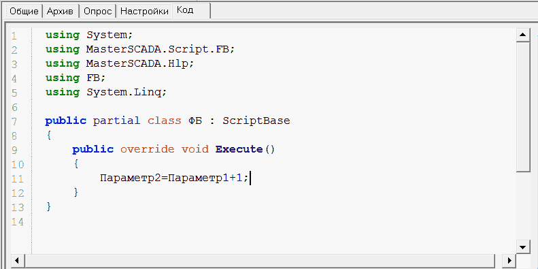The width and height of the screenshot is (538, 269).
Task: Click line number 14 in gutter
Action: click(18, 222)
